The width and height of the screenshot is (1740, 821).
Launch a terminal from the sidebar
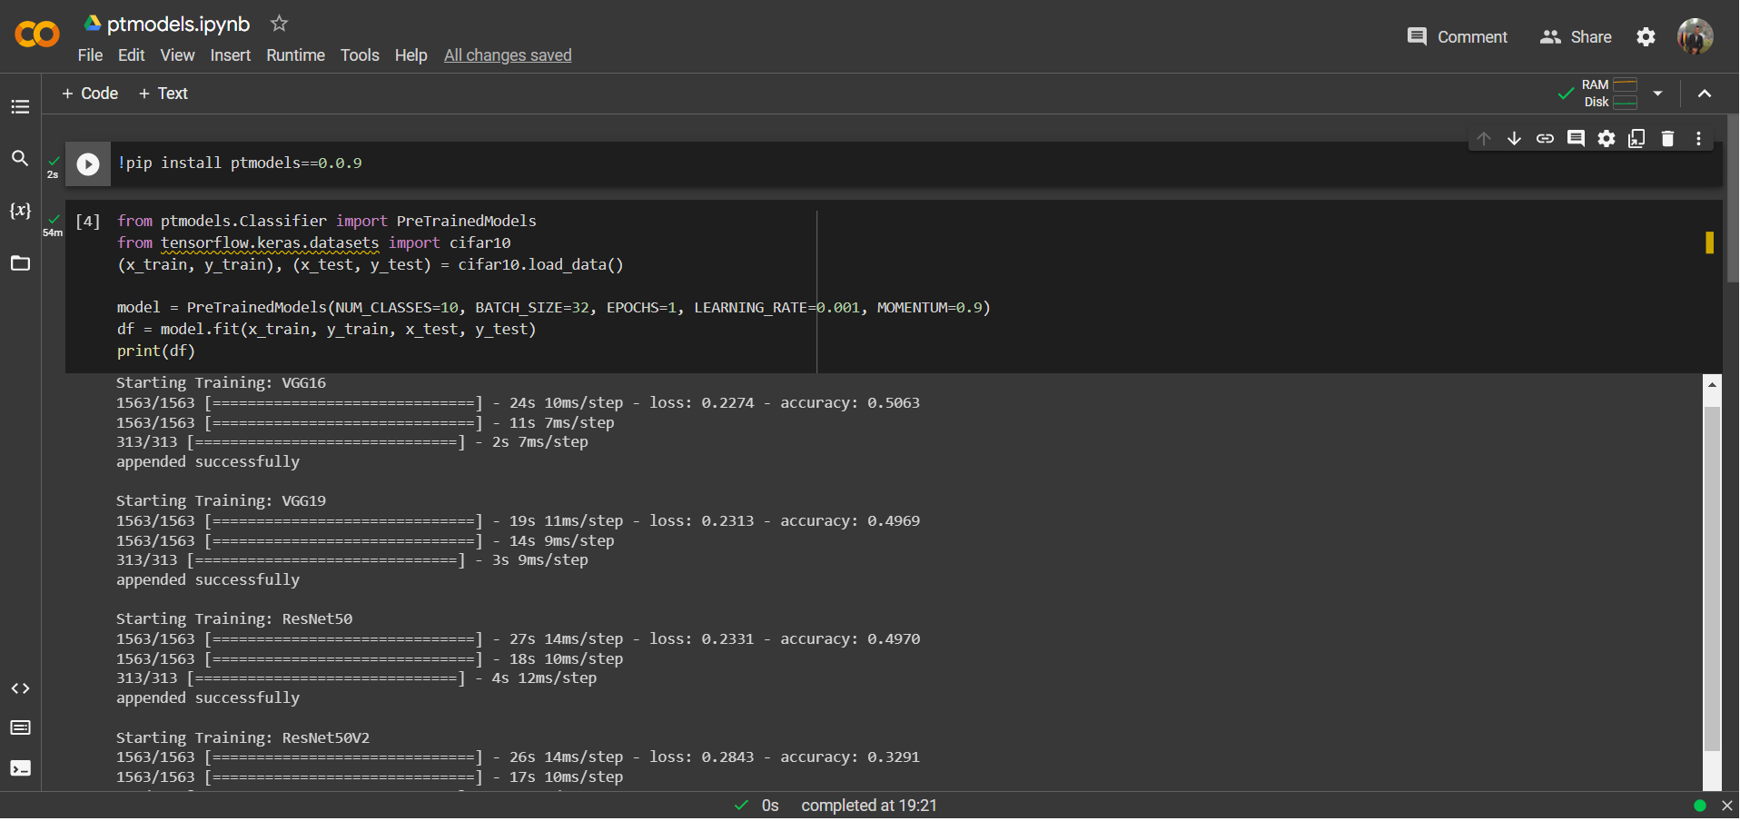click(20, 767)
